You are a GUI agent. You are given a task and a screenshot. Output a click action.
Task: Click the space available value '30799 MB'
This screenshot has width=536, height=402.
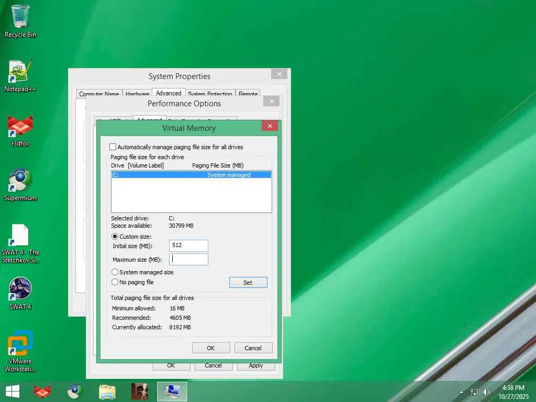coord(181,226)
